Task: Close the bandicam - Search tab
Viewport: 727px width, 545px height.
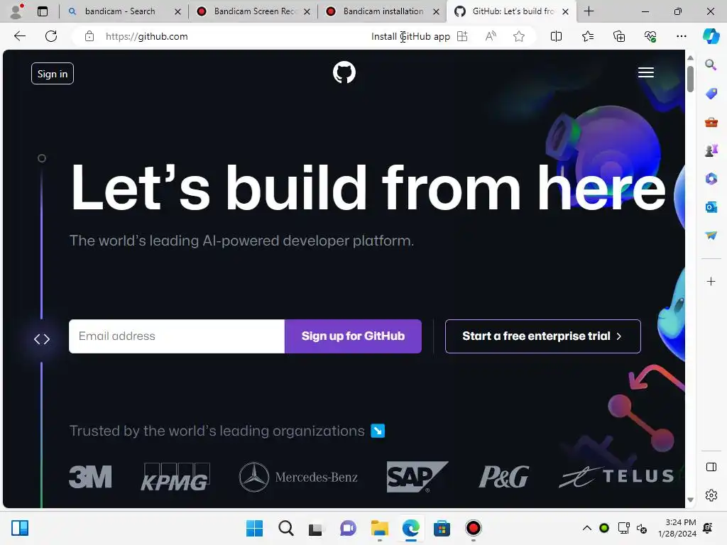Action: click(x=177, y=11)
